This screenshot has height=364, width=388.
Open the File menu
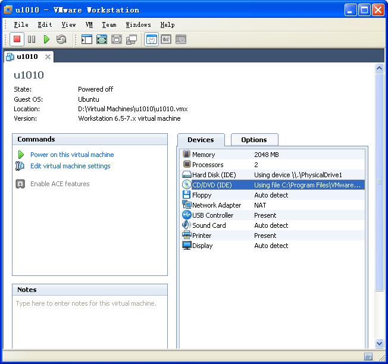(x=21, y=25)
